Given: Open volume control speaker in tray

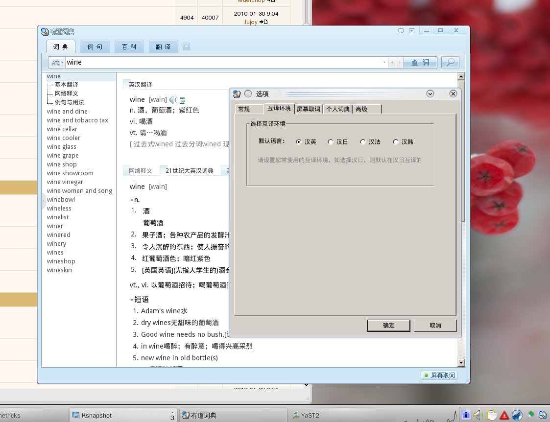Looking at the screenshot, I should (x=478, y=415).
